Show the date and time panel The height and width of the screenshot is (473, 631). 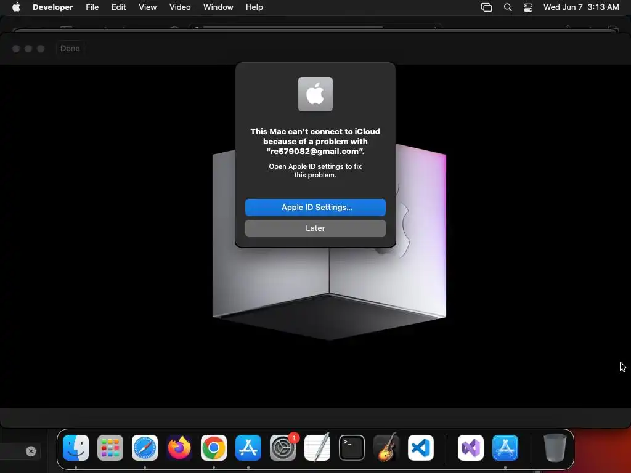tap(581, 7)
